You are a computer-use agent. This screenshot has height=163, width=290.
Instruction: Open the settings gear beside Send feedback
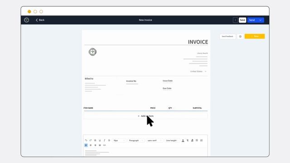pos(240,36)
